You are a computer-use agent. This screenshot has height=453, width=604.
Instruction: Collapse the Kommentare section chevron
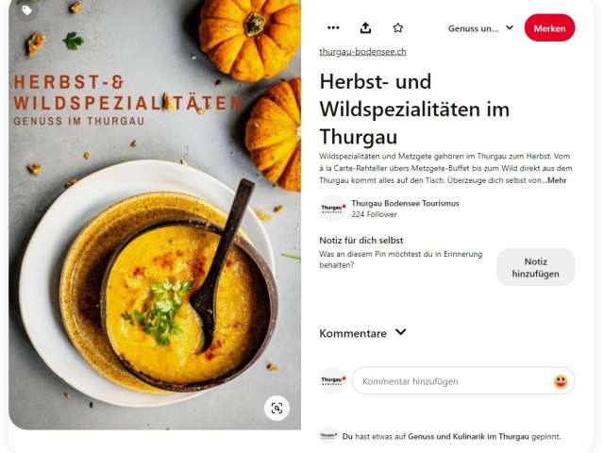coord(400,332)
